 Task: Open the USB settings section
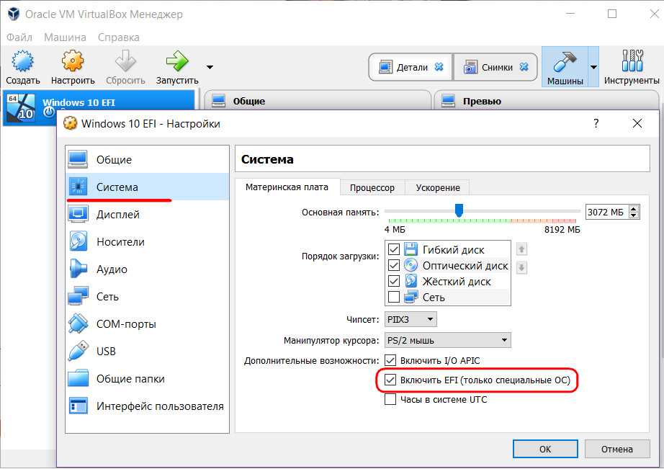(x=106, y=352)
